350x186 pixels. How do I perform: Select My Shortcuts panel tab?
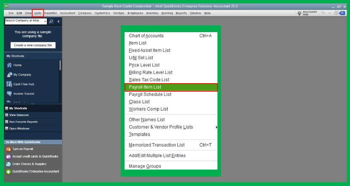tap(33, 108)
